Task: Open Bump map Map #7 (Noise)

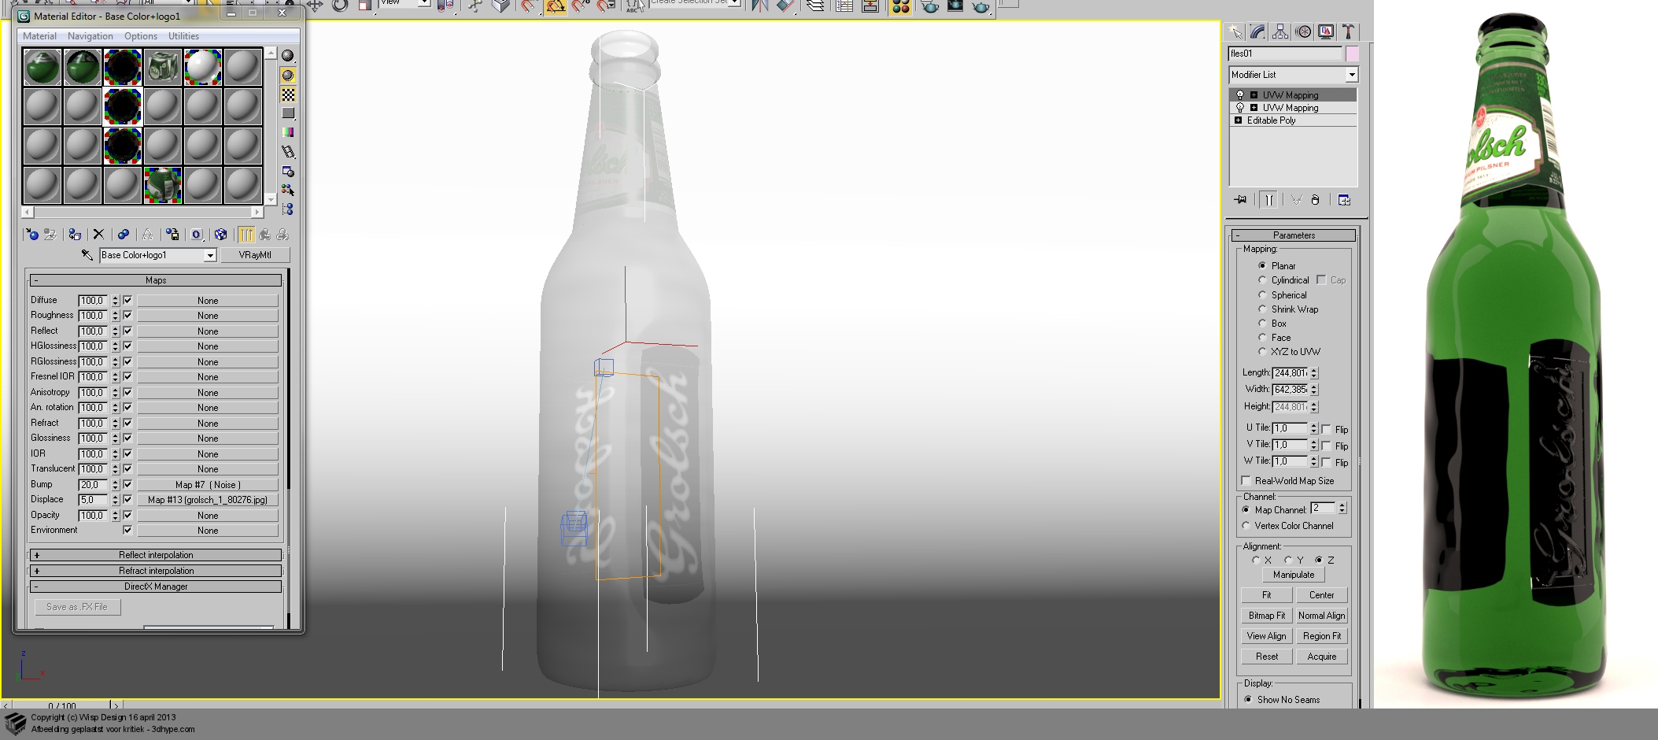Action: (x=208, y=485)
